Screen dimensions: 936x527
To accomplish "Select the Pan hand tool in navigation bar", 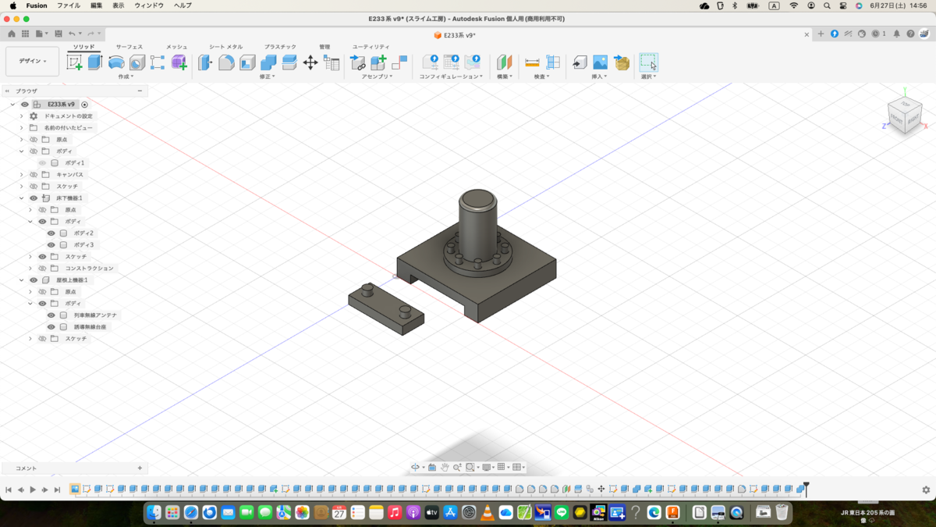I will (444, 467).
